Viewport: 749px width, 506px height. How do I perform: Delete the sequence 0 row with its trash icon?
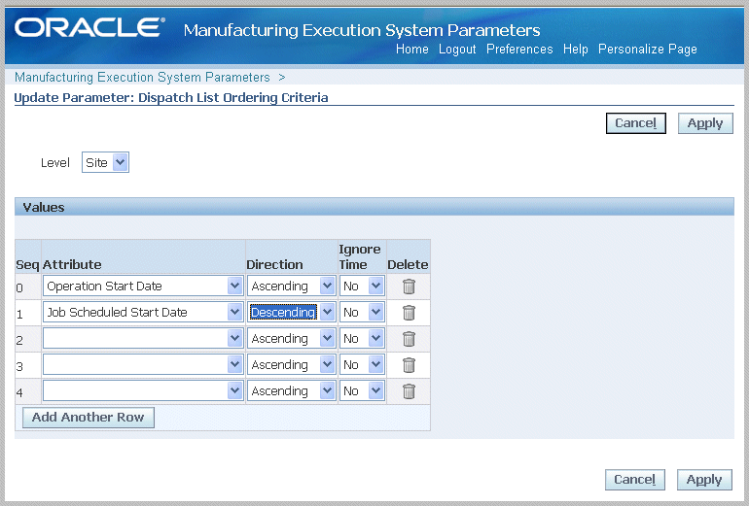coord(409,287)
